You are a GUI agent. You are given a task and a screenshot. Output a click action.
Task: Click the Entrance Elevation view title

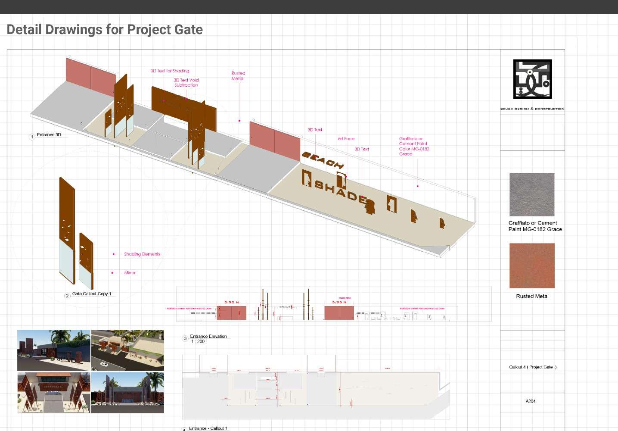tap(208, 337)
